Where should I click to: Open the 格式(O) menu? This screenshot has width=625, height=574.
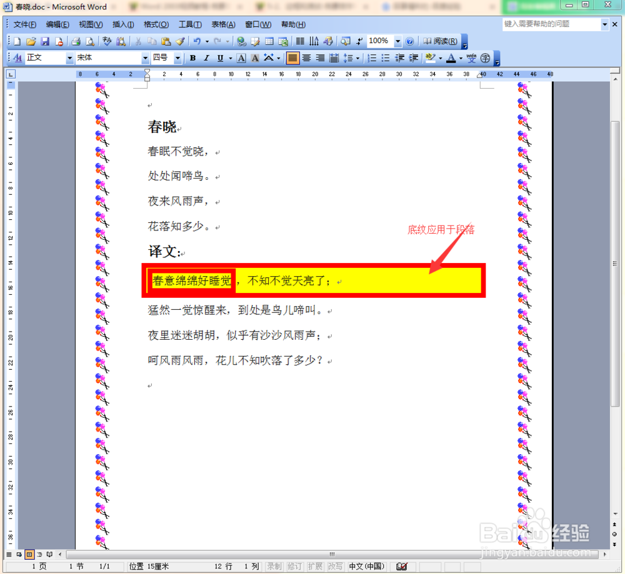point(156,24)
